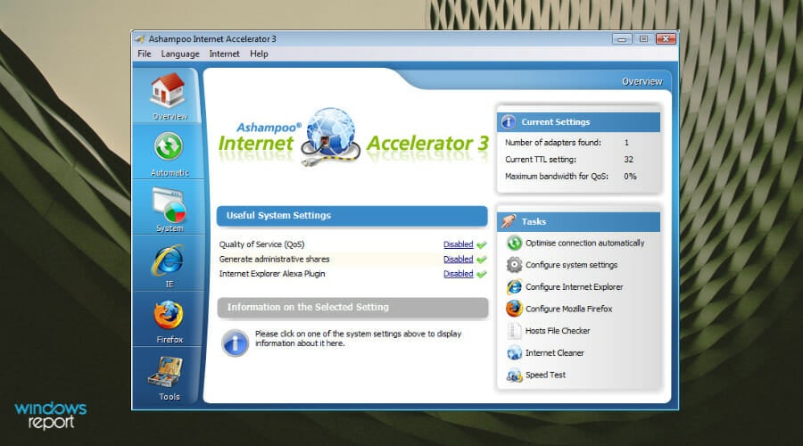Select the Generate administrative shares row
This screenshot has width=803, height=446.
coord(352,259)
